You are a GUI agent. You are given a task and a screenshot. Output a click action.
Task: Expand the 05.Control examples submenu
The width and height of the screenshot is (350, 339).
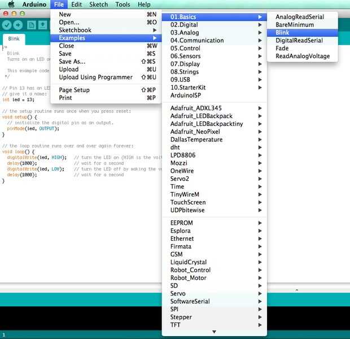(x=214, y=48)
